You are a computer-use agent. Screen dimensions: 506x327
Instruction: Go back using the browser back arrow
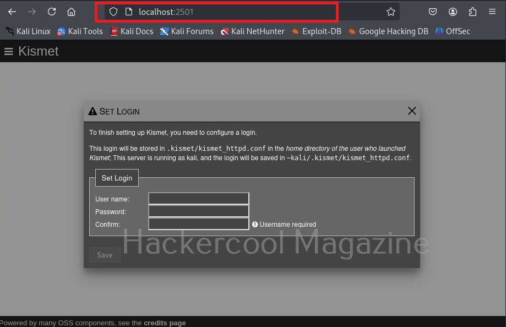tap(12, 12)
